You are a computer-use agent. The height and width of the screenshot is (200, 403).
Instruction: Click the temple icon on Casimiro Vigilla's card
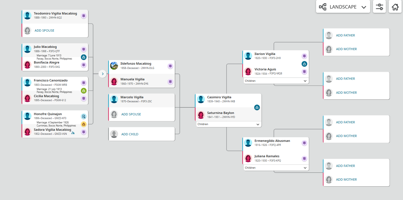pos(257,107)
